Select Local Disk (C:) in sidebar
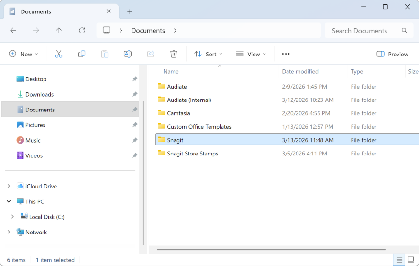 [46, 217]
